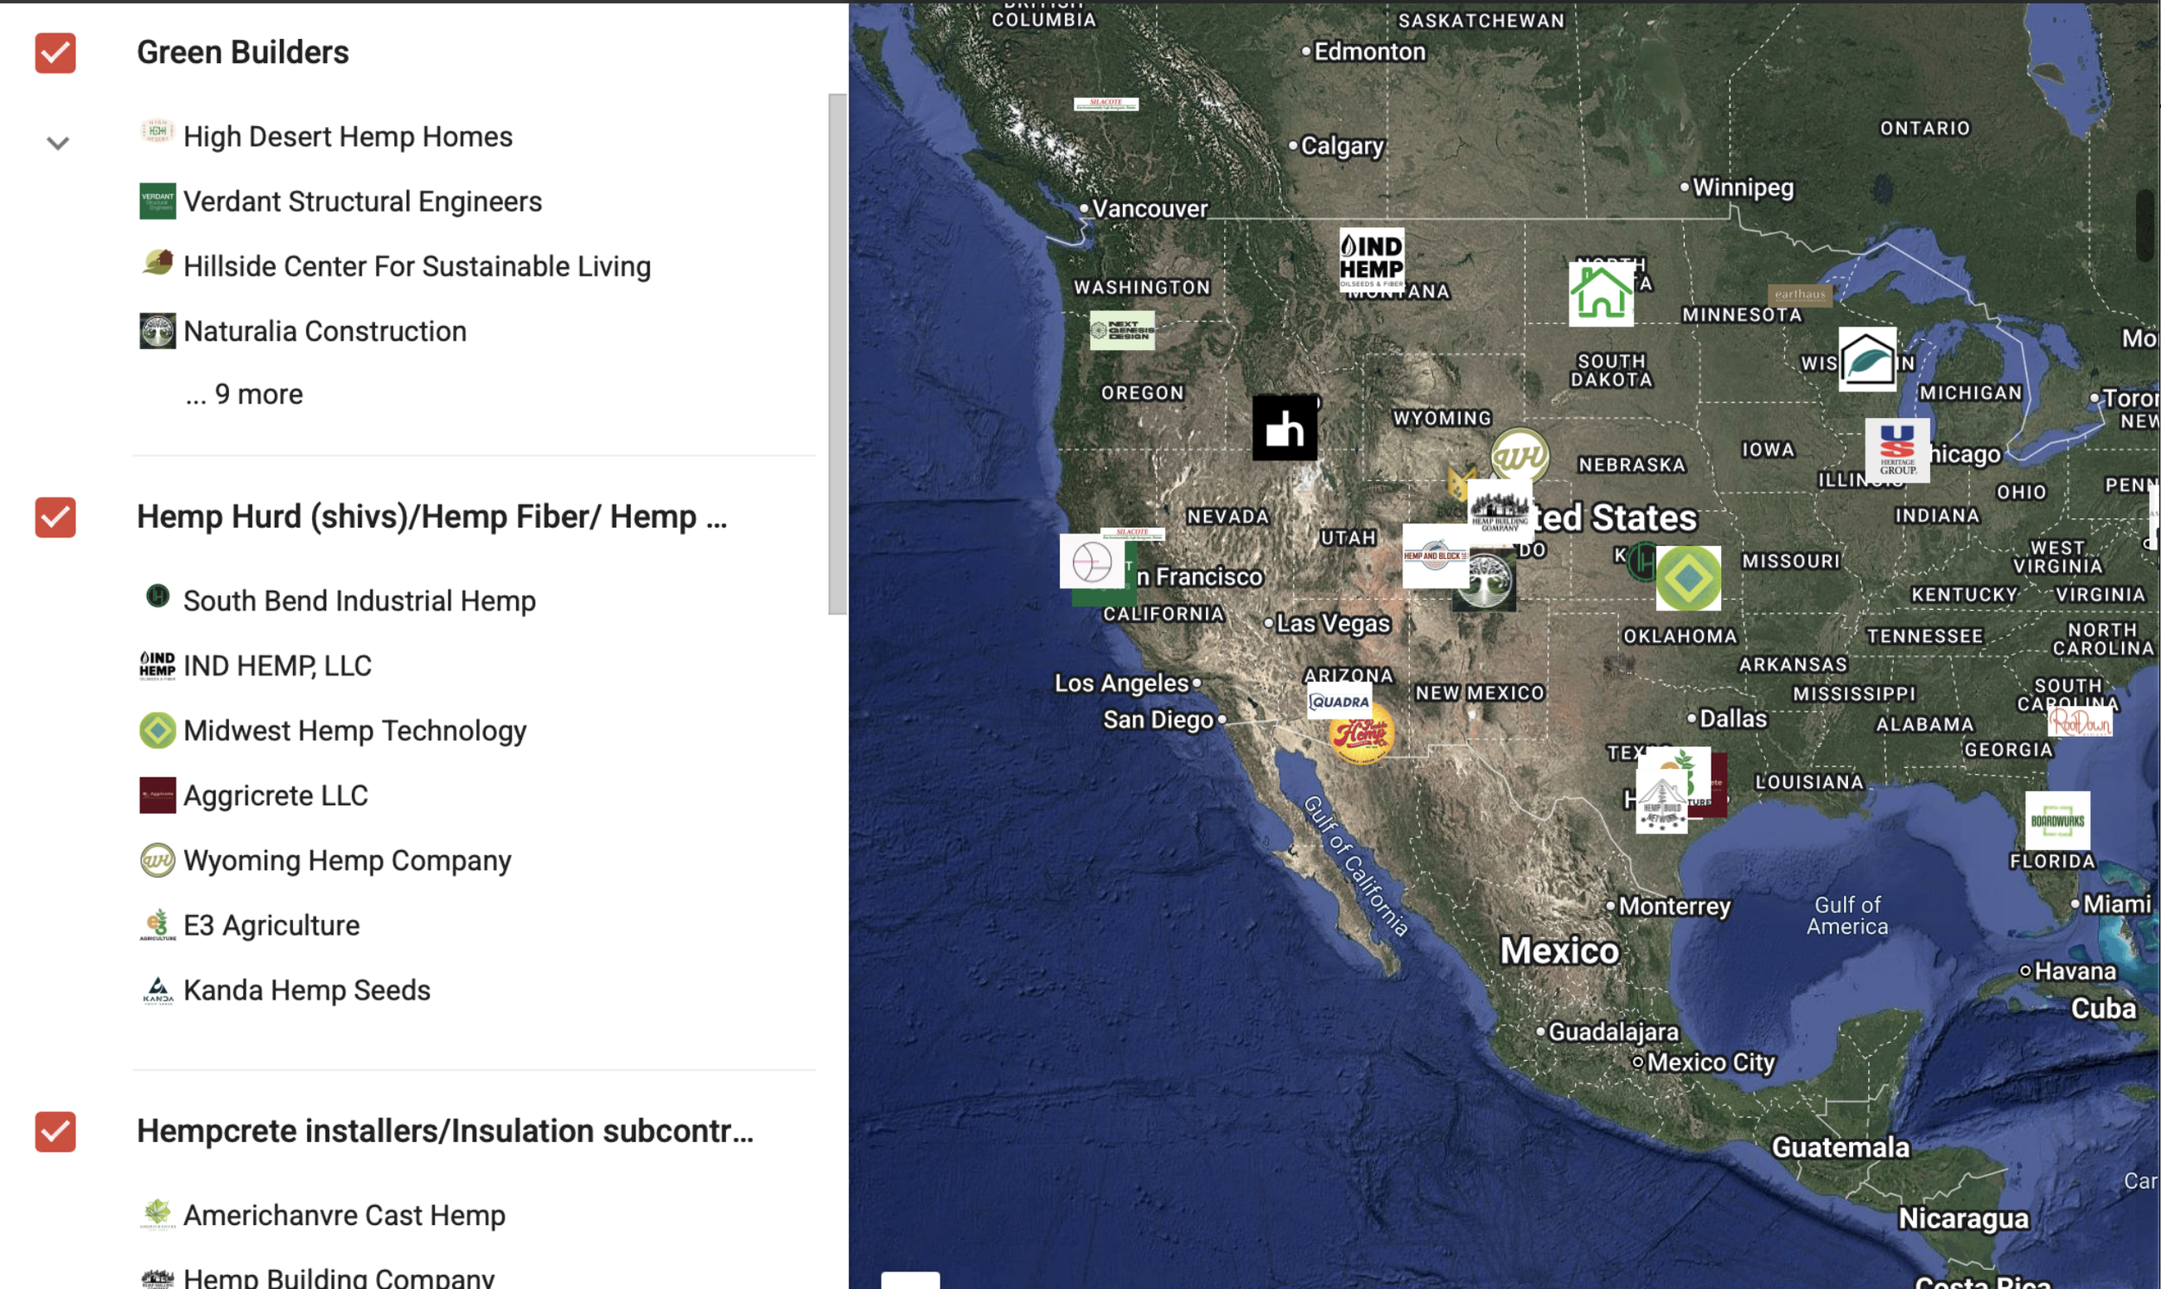The height and width of the screenshot is (1289, 2161).
Task: Open the Quadra marker in Arizona
Action: tap(1339, 701)
